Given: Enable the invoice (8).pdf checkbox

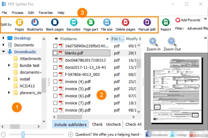Looking at the screenshot, I should coord(55,110).
